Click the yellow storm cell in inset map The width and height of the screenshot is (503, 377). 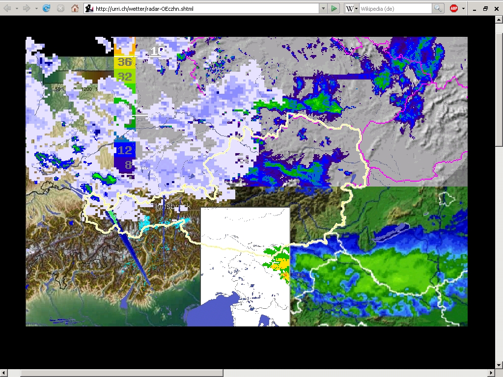tap(281, 266)
